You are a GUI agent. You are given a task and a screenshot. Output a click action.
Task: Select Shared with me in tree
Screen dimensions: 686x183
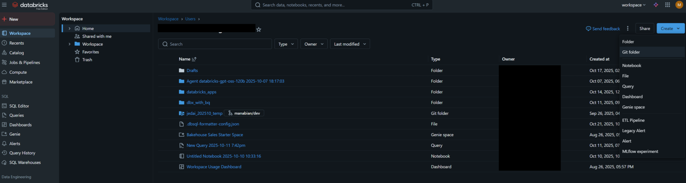97,36
